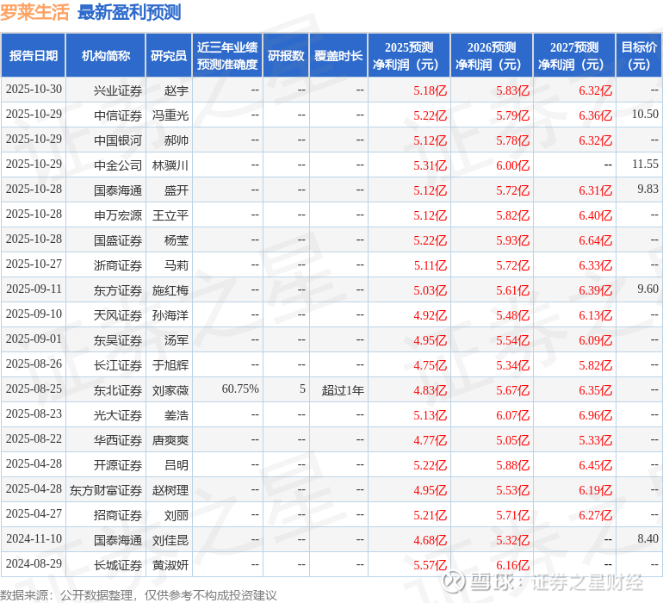Click 2025 forecast 5.57亿
This screenshot has width=663, height=603.
pos(430,565)
